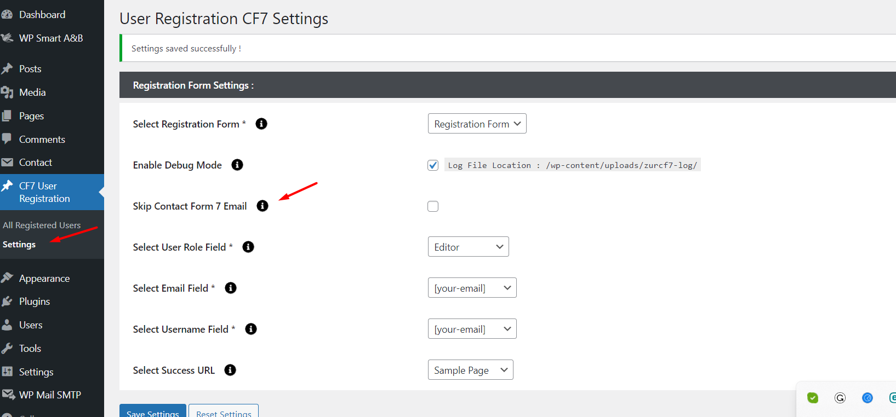Viewport: 896px width, 417px height.
Task: Open the Sample Page success URL dropdown
Action: click(x=471, y=370)
